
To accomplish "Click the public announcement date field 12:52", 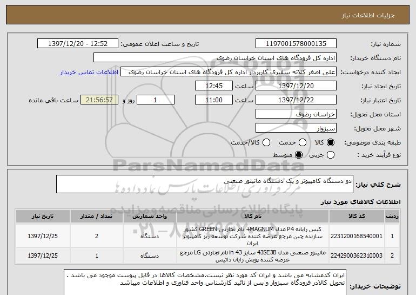I will 78,44.
